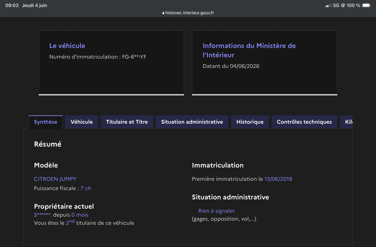
Task: Tap the histovec.interieur.gouv.fr address bar
Action: (x=188, y=13)
